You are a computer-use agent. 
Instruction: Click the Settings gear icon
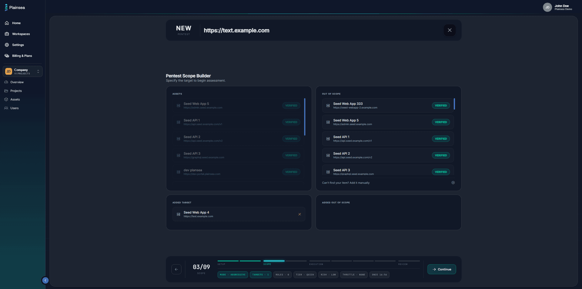coord(7,45)
